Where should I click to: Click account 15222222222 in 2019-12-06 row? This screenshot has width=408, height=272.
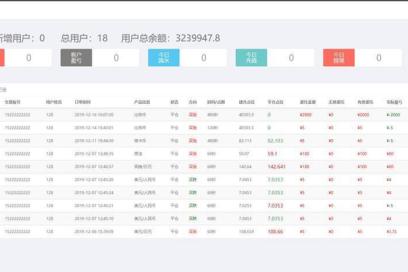(17, 232)
